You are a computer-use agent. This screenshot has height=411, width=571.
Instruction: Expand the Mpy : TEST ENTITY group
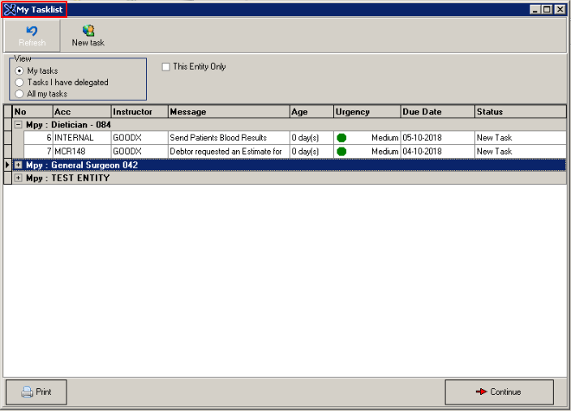point(19,178)
